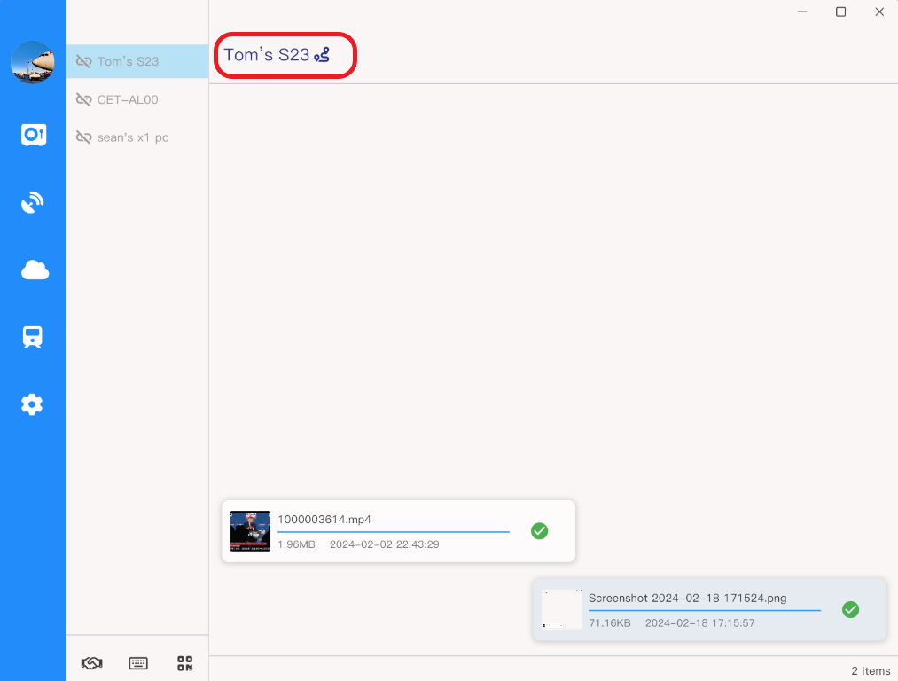
Task: Click the profile avatar picture
Action: click(33, 62)
